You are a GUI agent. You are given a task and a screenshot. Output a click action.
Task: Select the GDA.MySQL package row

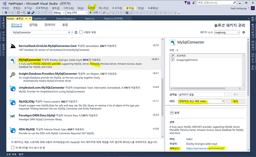point(84,131)
